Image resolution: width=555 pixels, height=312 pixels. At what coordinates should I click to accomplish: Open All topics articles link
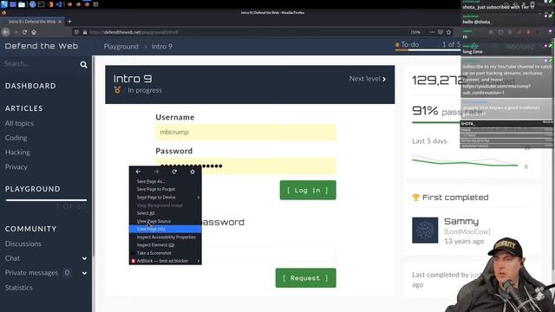pos(19,123)
